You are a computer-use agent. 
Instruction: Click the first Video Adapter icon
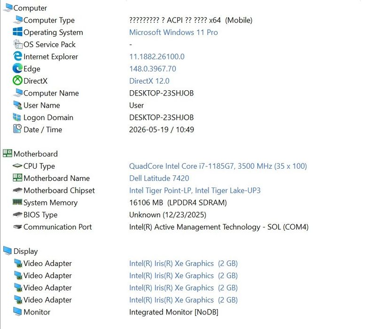[18, 263]
